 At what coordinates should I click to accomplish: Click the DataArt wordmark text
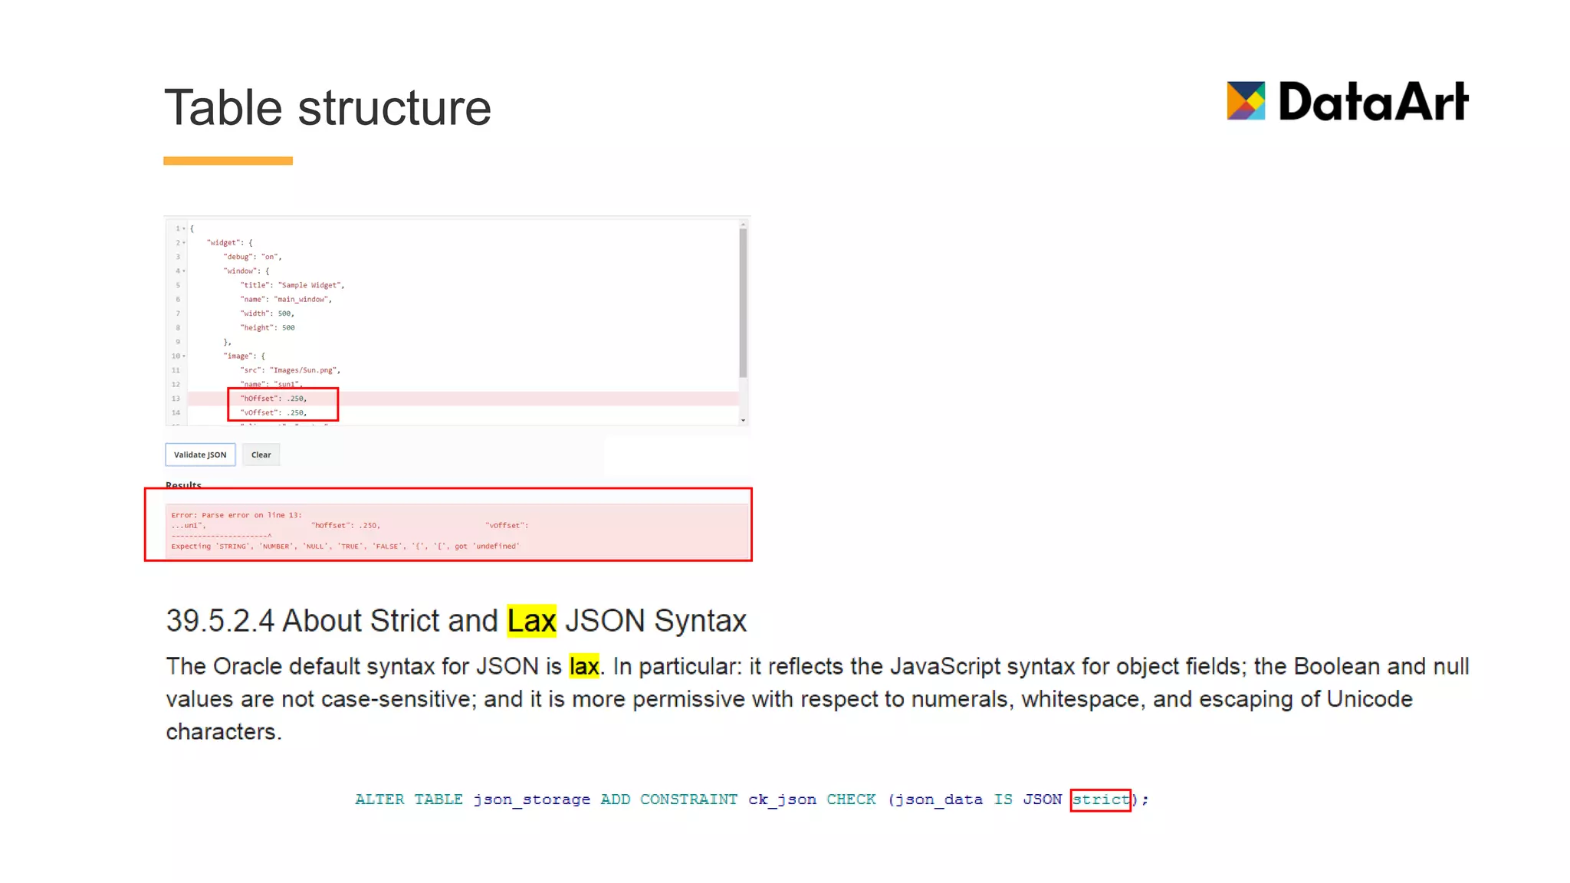click(x=1373, y=101)
